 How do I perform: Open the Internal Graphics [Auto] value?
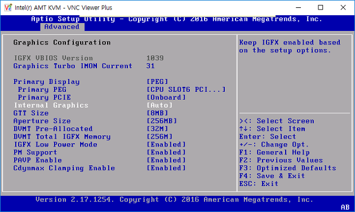pyautogui.click(x=159, y=105)
